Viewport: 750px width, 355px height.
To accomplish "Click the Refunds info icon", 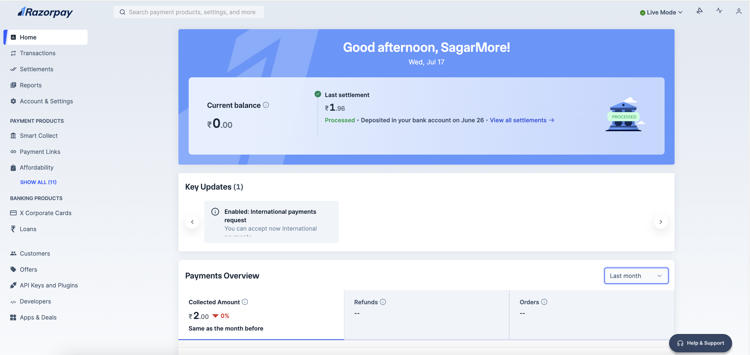I will pyautogui.click(x=383, y=302).
